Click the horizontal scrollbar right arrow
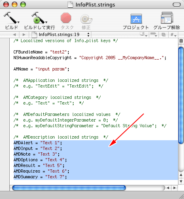184x199 pixels. tap(175, 188)
